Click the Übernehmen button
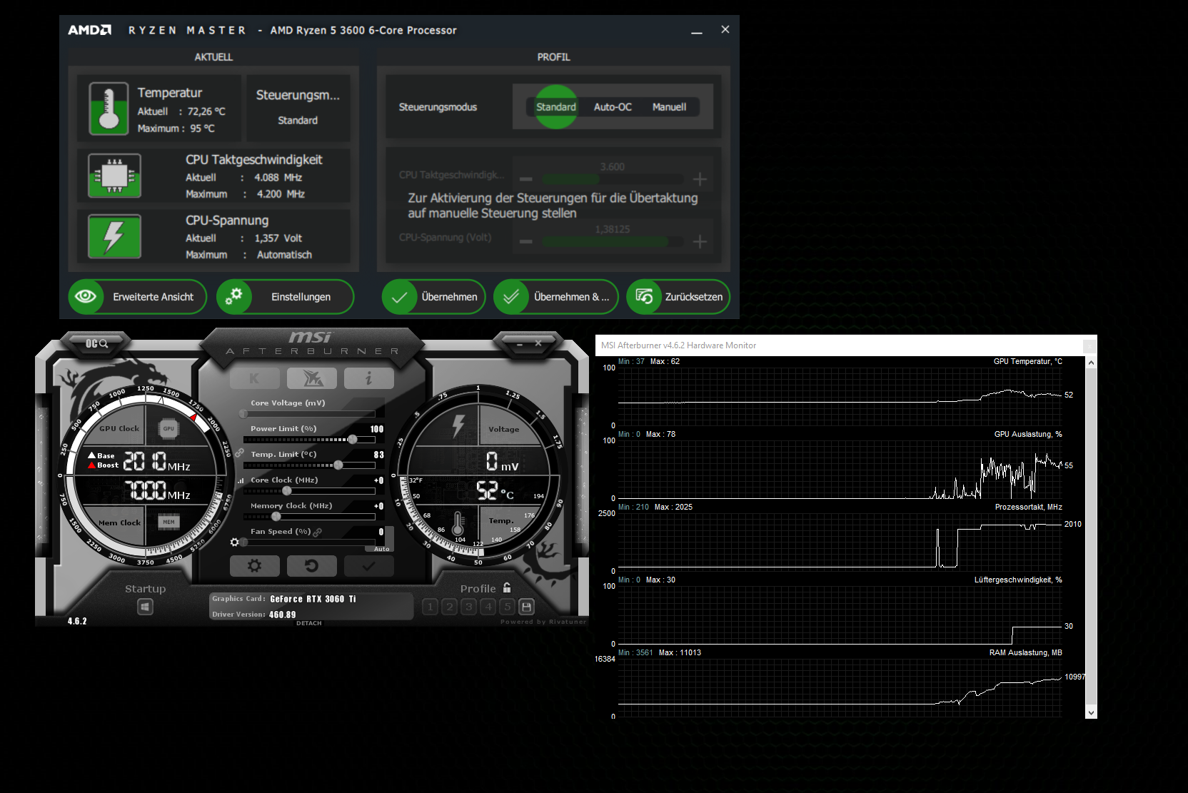This screenshot has width=1188, height=793. point(434,297)
